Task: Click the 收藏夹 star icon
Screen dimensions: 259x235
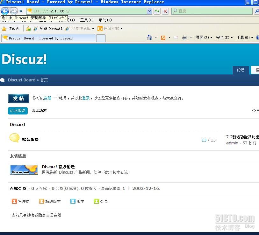Action: pos(4,29)
